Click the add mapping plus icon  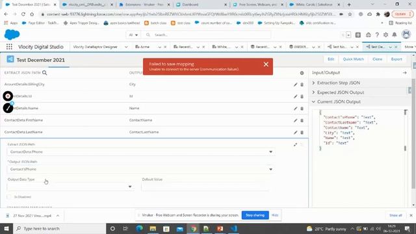(x=302, y=73)
